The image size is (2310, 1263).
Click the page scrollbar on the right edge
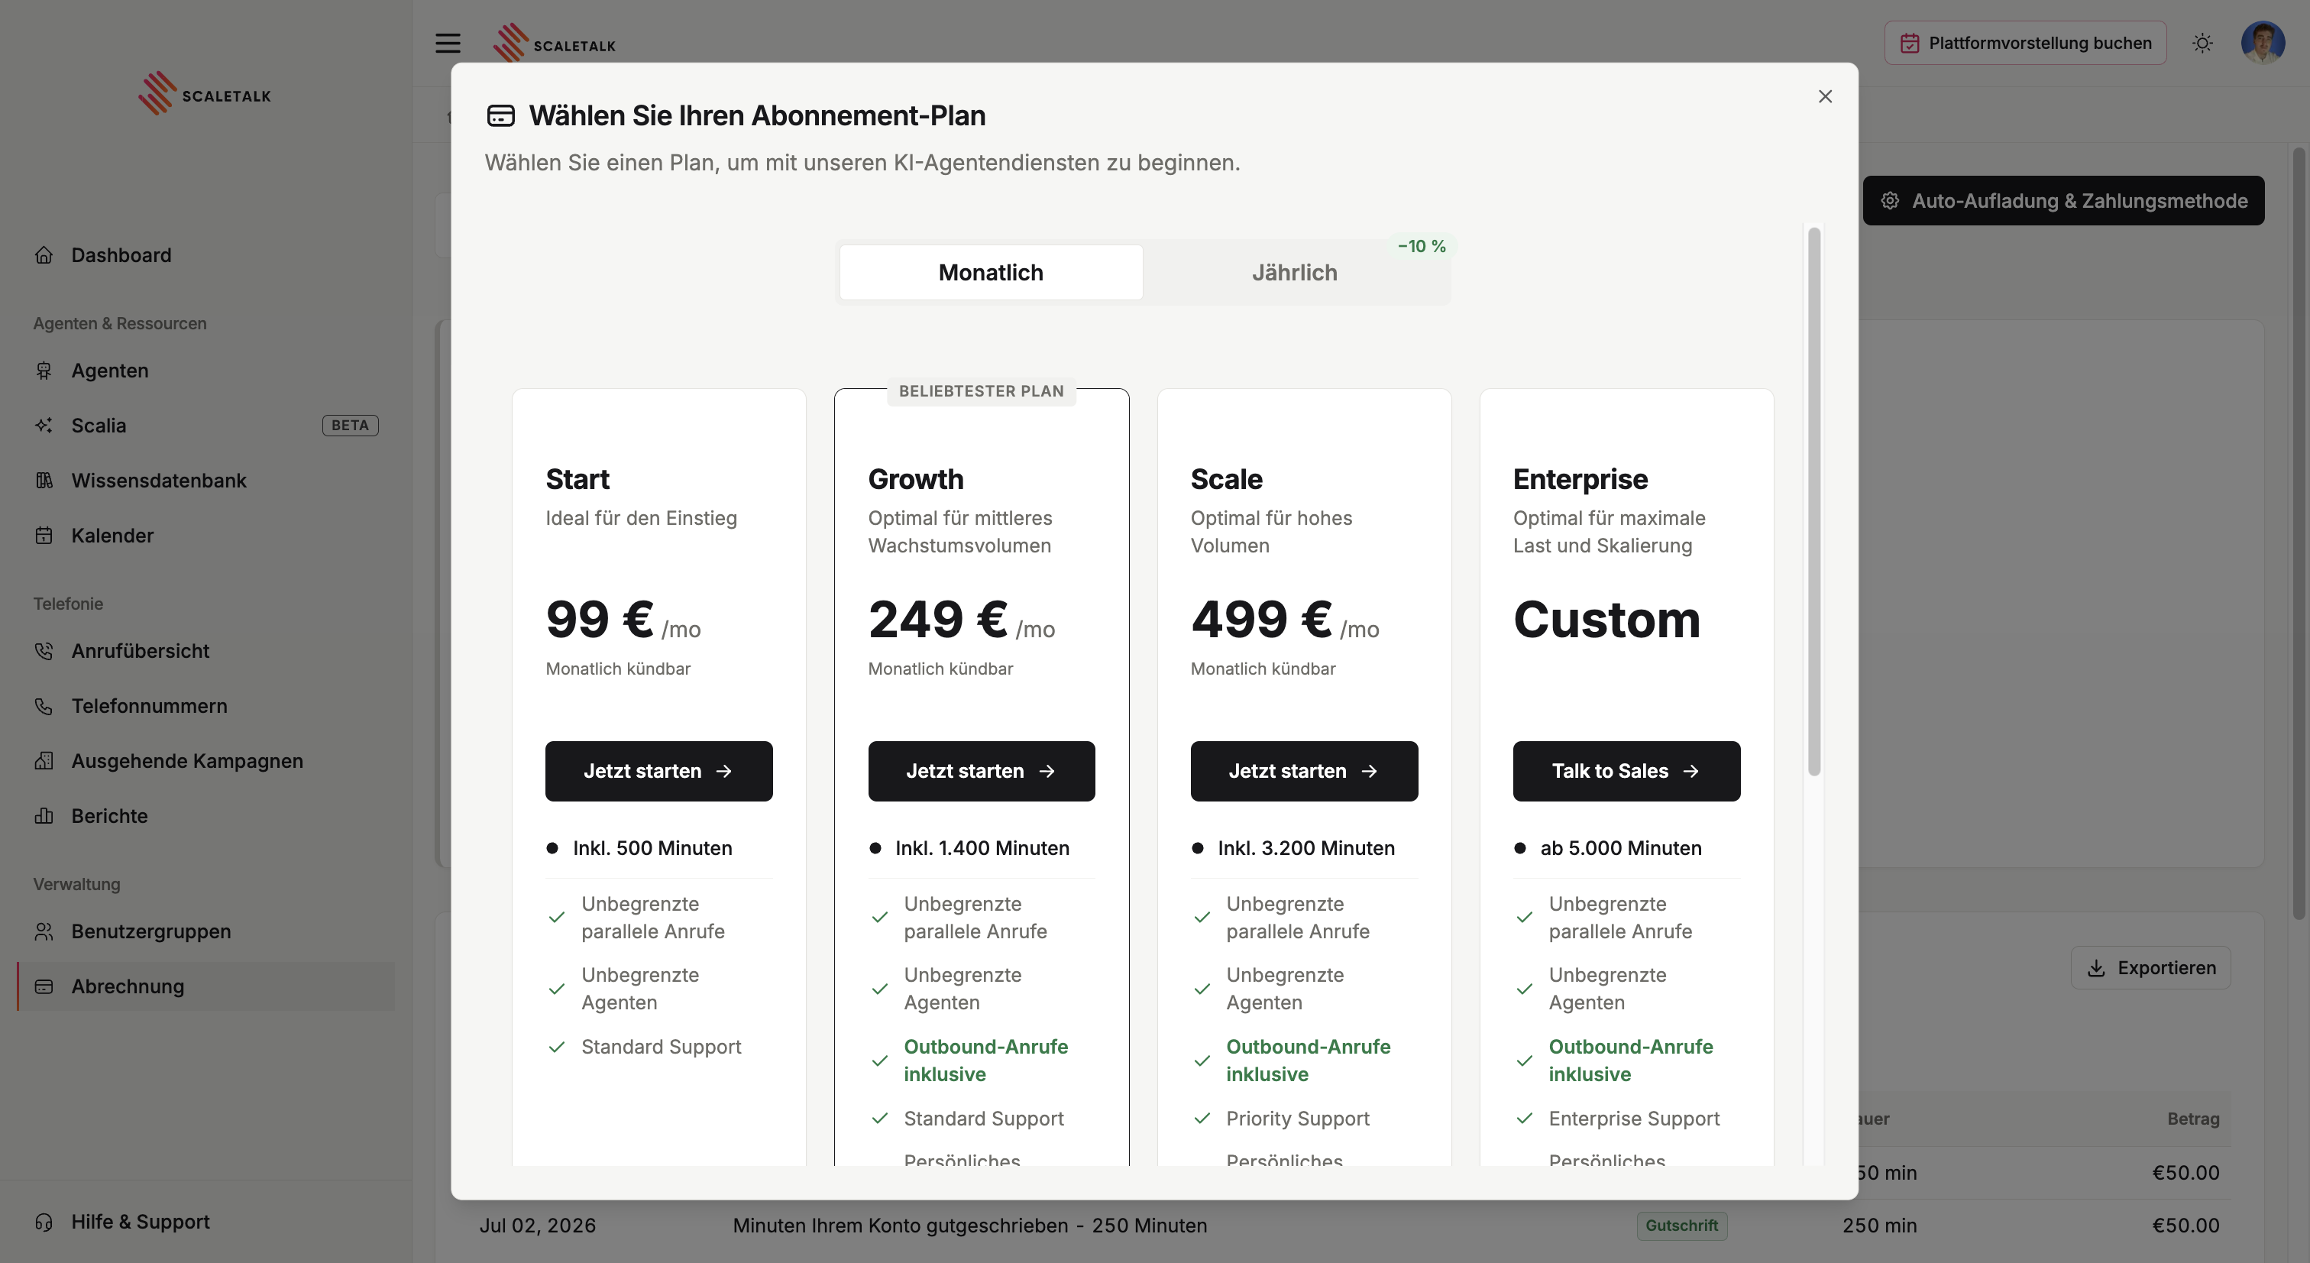coord(2299,534)
